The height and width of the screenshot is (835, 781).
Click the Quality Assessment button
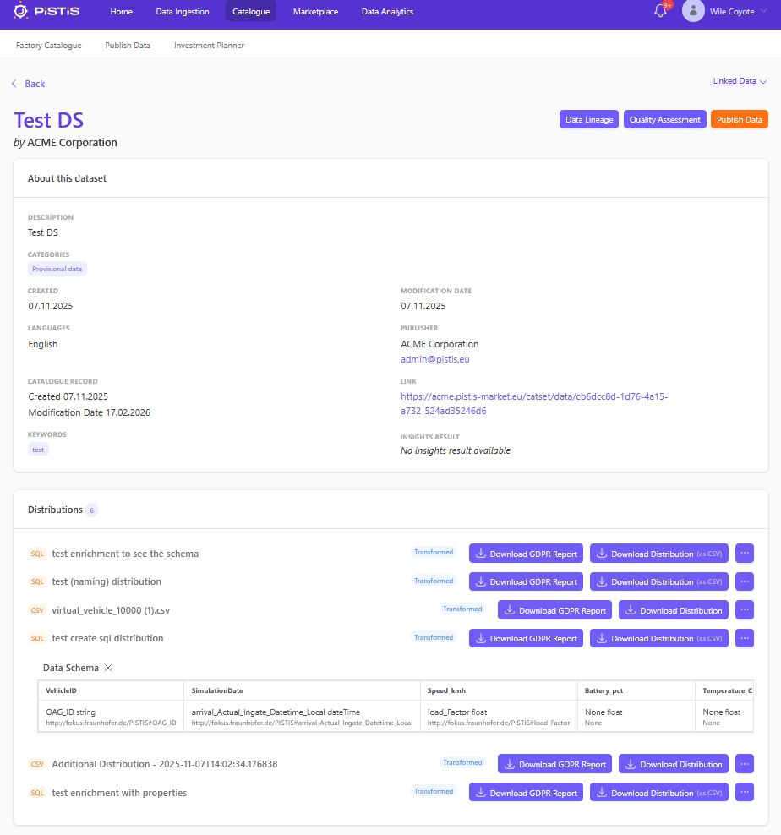[x=665, y=119]
